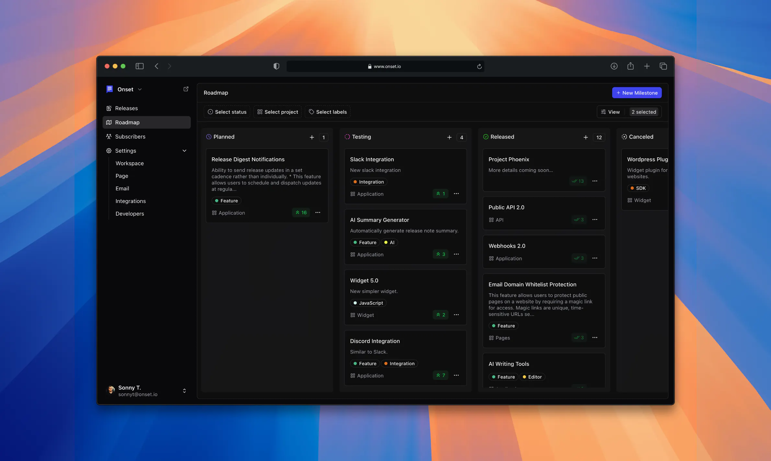The image size is (771, 461).
Task: Collapse the Settings section chevron
Action: coord(184,151)
